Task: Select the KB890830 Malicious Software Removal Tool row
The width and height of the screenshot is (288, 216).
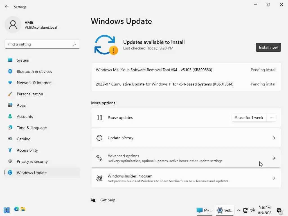Action: 186,70
